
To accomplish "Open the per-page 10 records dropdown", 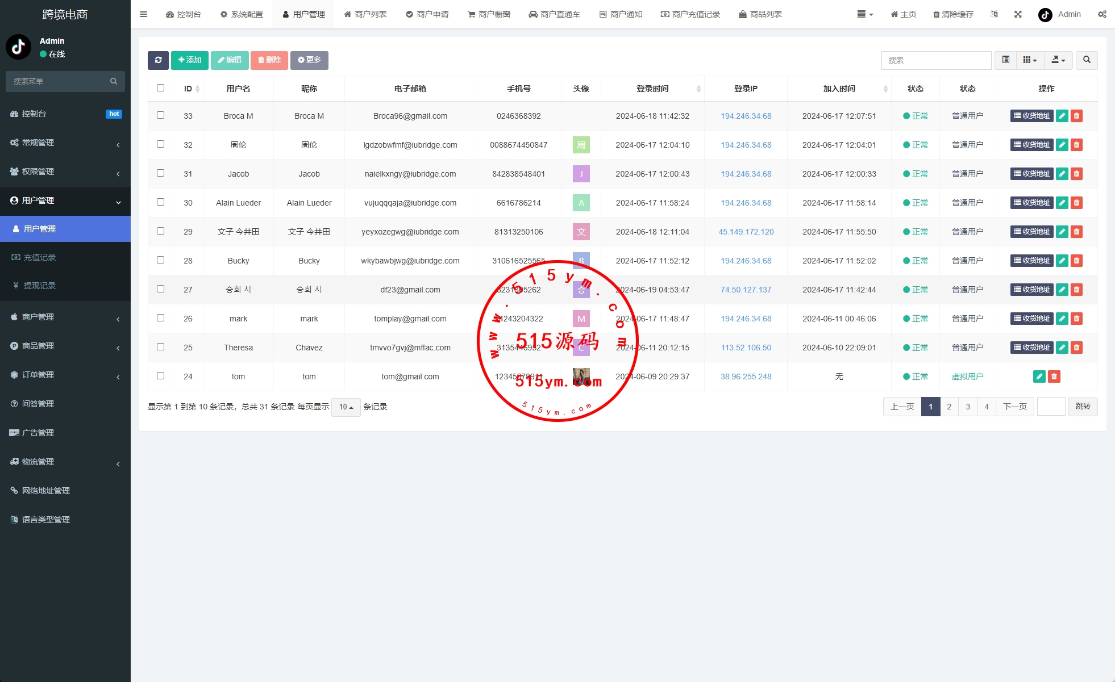I will pyautogui.click(x=346, y=407).
